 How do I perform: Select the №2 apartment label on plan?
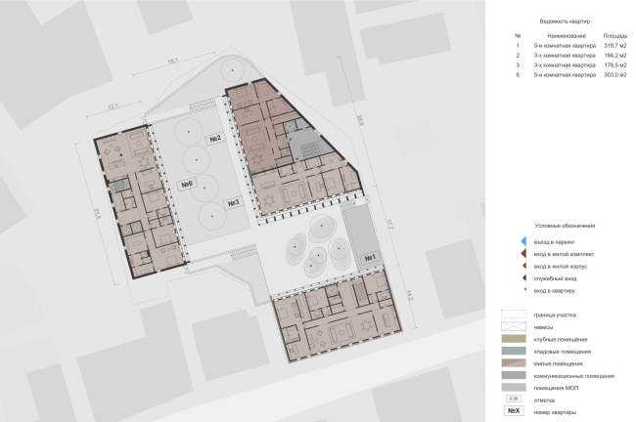click(x=215, y=140)
